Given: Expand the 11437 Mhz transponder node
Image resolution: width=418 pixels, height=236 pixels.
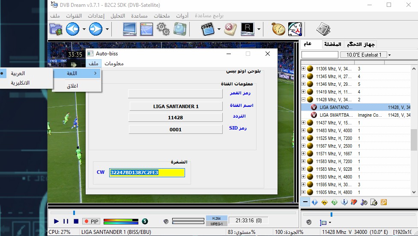Looking at the screenshot, I should [303, 123].
